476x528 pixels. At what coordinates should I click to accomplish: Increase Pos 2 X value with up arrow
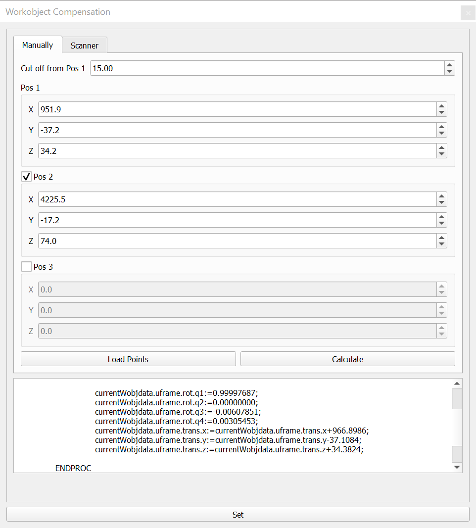441,196
